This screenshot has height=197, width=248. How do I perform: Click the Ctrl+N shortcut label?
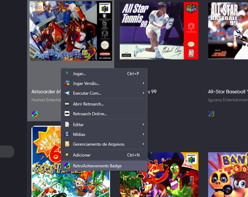tap(133, 155)
